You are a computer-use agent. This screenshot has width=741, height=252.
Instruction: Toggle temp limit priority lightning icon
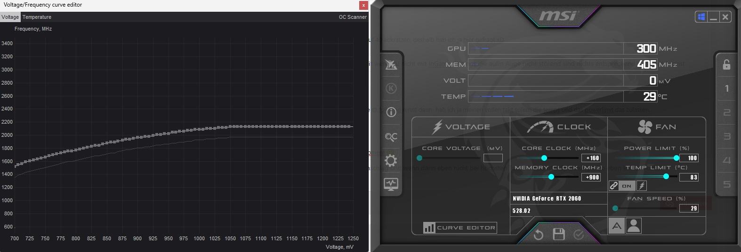(x=641, y=186)
